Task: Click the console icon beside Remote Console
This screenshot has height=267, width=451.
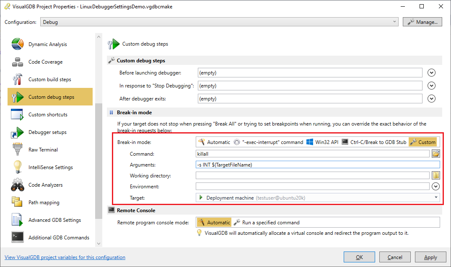Action: pos(111,210)
